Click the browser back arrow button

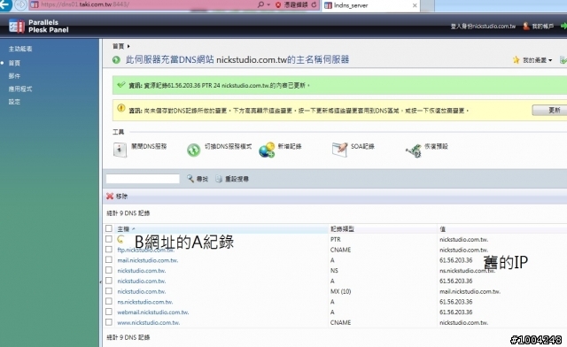pyautogui.click(x=5, y=4)
